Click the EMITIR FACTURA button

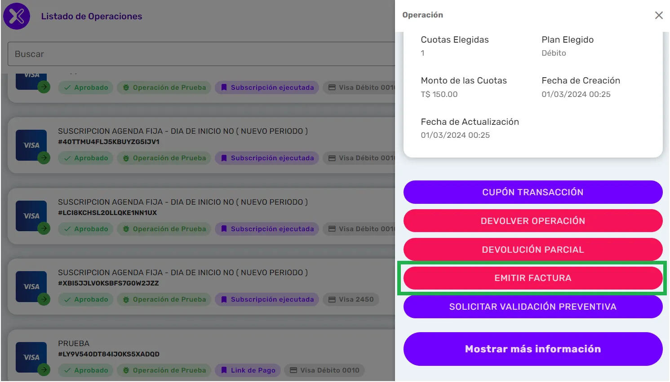[533, 278]
